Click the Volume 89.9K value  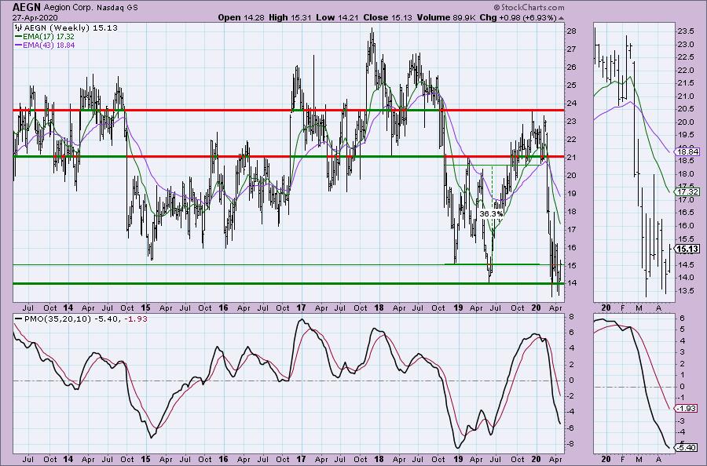pos(446,17)
